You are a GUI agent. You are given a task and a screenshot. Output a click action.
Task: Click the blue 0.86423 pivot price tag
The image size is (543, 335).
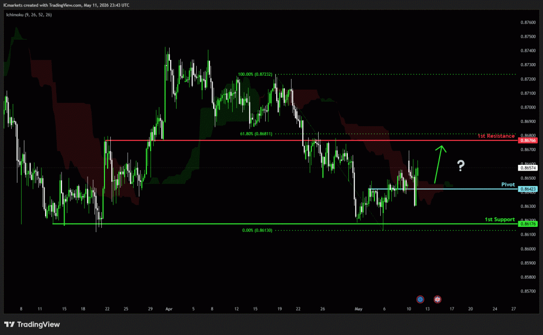(528, 189)
